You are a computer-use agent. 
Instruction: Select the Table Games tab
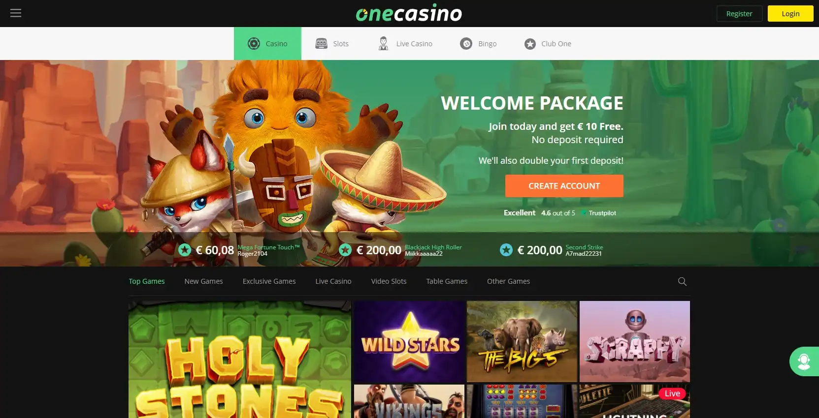pyautogui.click(x=447, y=281)
